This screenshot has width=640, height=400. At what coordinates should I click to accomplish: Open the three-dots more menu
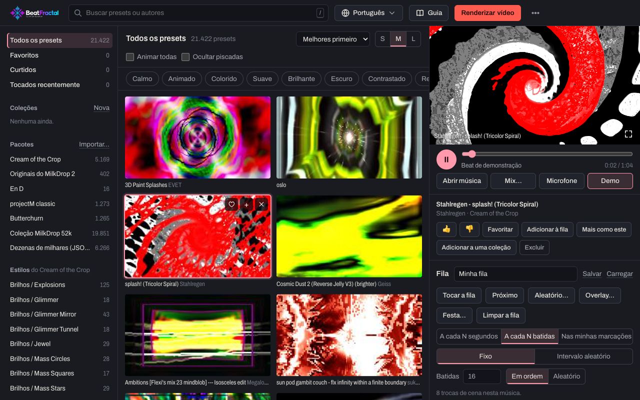point(535,13)
